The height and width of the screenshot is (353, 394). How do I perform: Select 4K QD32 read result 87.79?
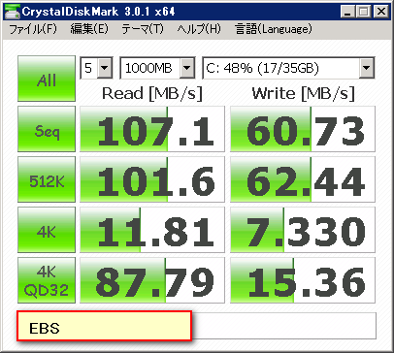[x=152, y=280]
